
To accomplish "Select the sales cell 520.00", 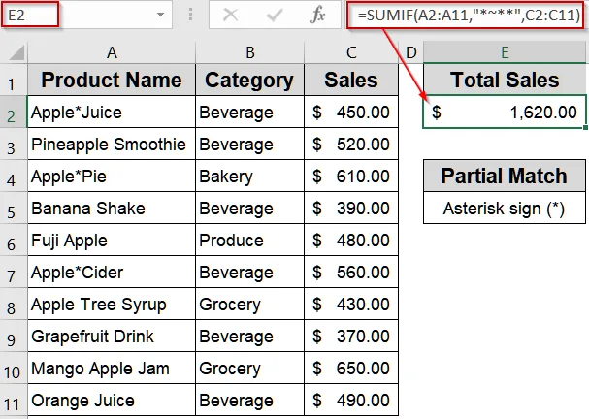I will point(351,144).
